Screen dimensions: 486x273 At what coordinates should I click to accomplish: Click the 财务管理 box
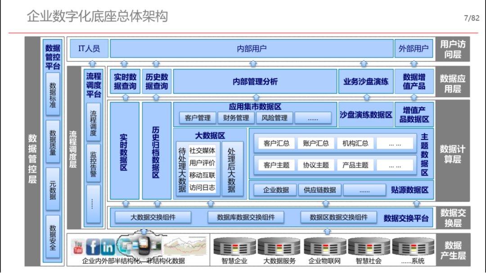click(236, 118)
